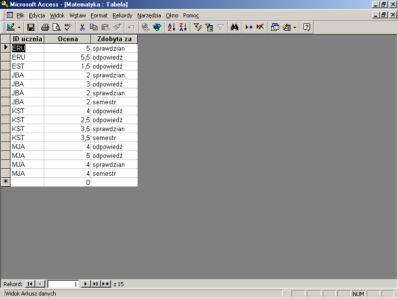
Task: Open the Rekordy menu
Action: tap(122, 15)
